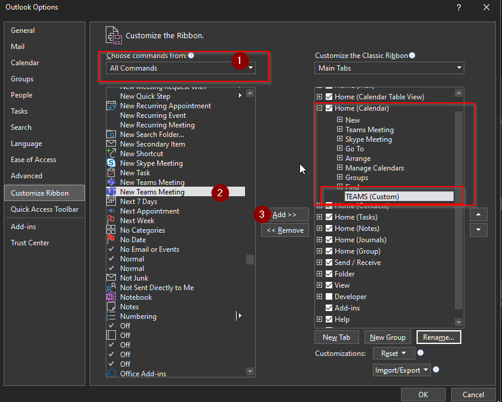Move selected item down with arrow button
The width and height of the screenshot is (502, 402).
point(479,230)
